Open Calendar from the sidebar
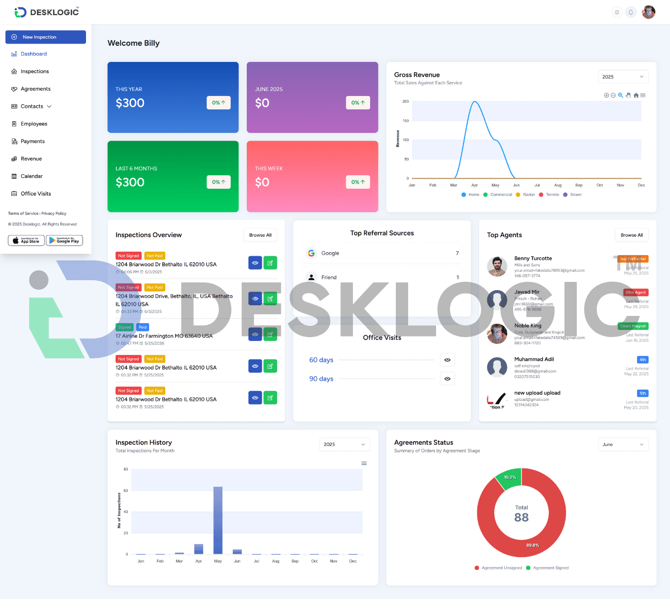Image resolution: width=670 pixels, height=614 pixels. [x=31, y=176]
